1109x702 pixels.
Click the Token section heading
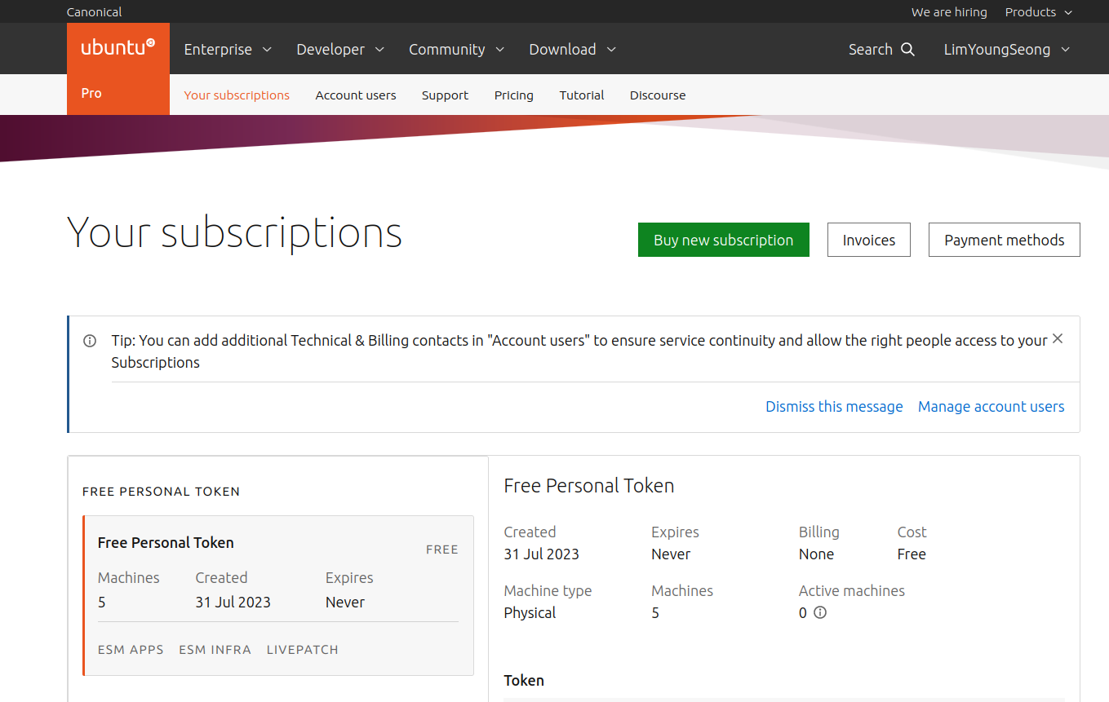pyautogui.click(x=524, y=680)
